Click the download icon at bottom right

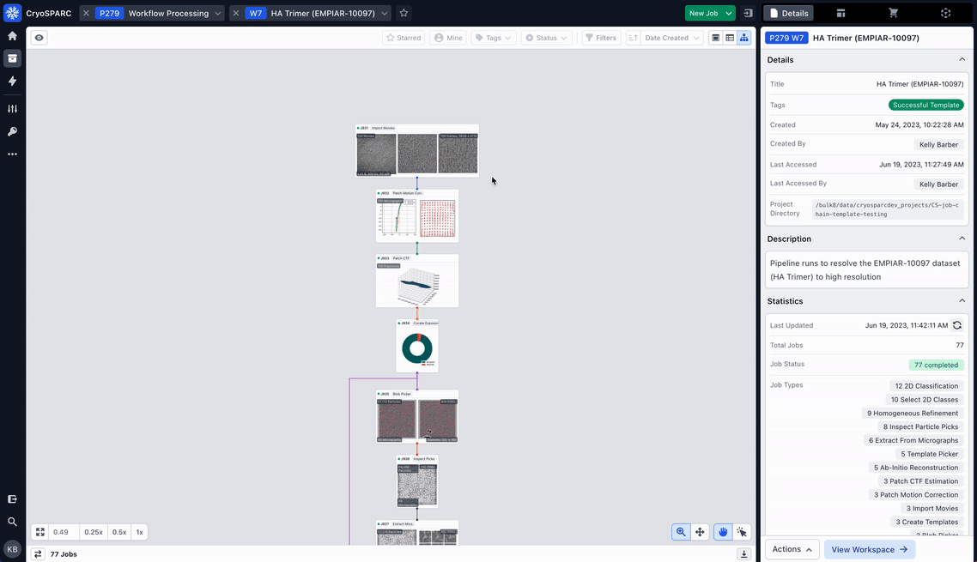point(744,554)
